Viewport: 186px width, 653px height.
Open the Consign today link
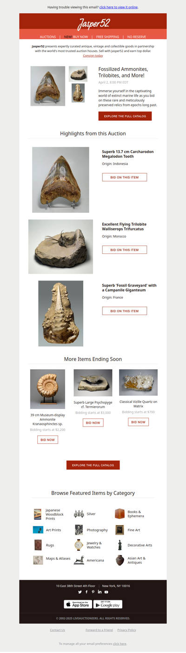[93, 56]
